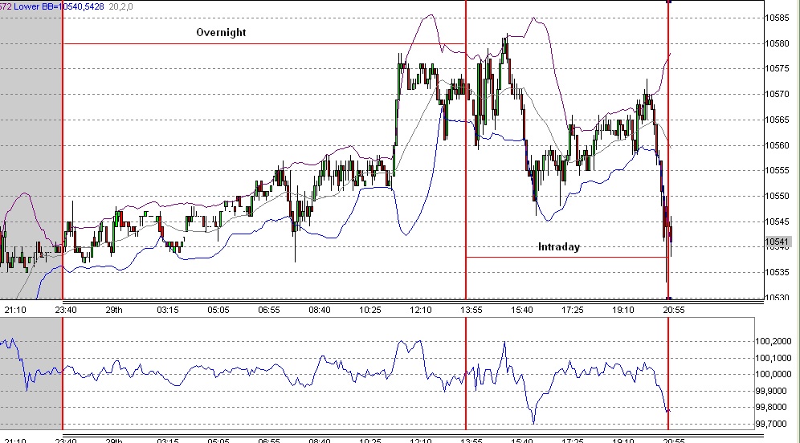Select the highlighted 10541 current price tag
This screenshot has height=443, width=800.
tap(776, 242)
